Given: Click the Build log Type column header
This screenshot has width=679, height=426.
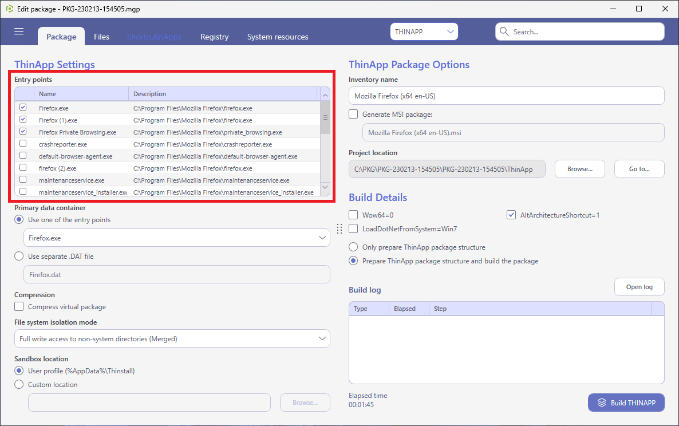Looking at the screenshot, I should pyautogui.click(x=369, y=309).
